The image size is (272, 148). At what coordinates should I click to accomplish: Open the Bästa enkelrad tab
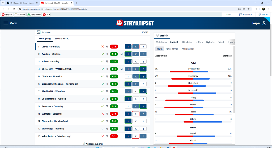point(62,39)
